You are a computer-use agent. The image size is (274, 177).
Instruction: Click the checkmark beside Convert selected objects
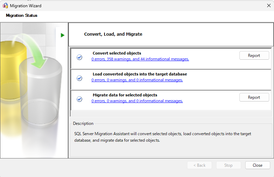click(x=79, y=57)
